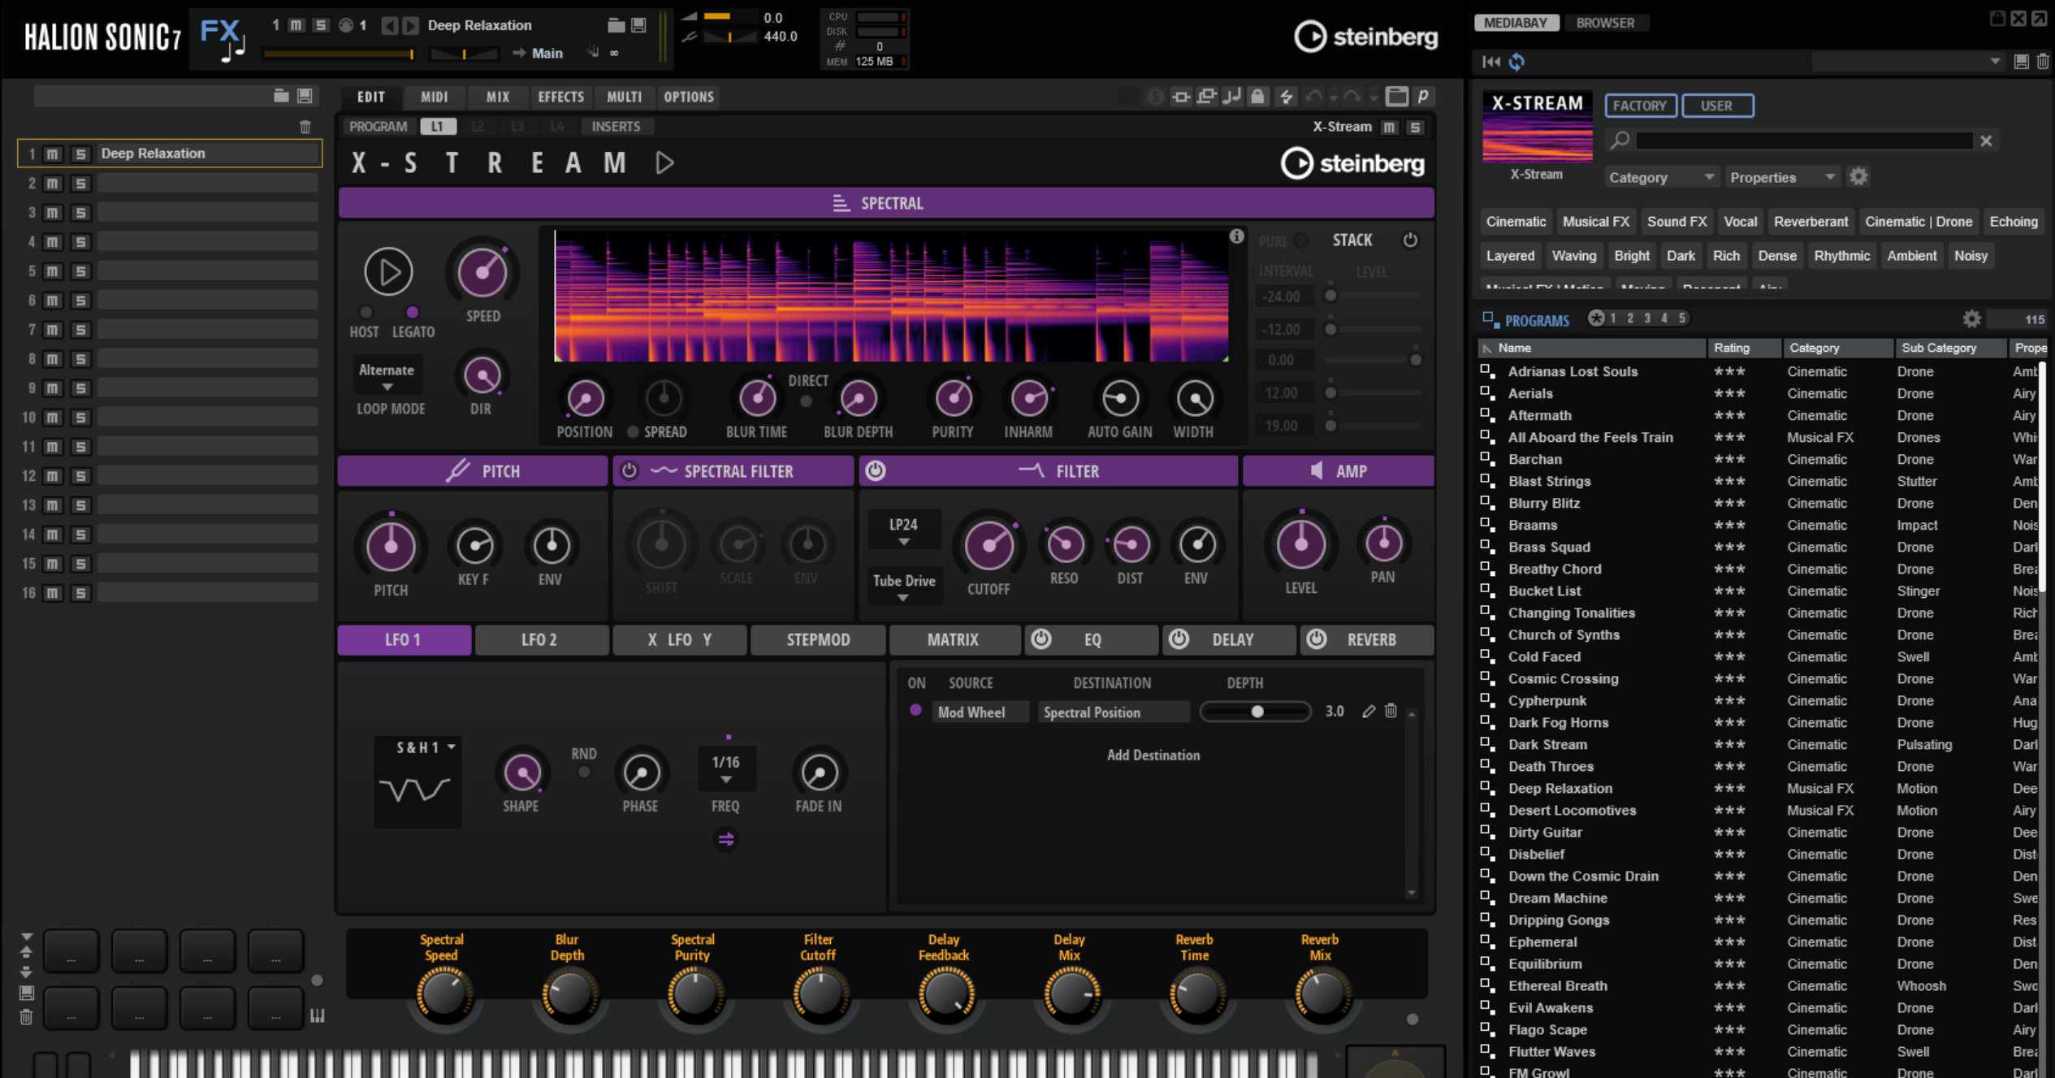Open the EFFECTS tab
This screenshot has width=2055, height=1078.
click(x=561, y=97)
